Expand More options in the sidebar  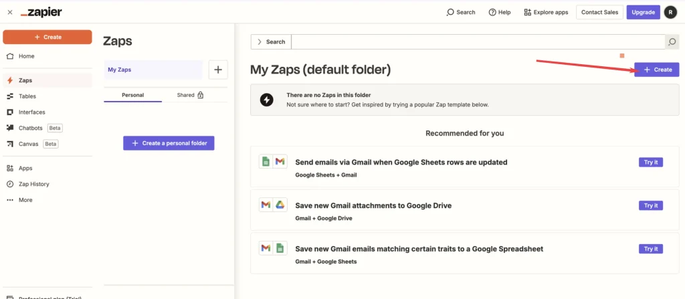point(47,200)
